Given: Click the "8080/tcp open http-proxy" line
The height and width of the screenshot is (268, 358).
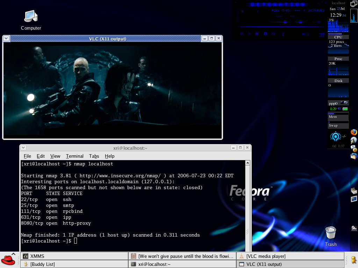Looking at the screenshot, I should click(x=56, y=223).
